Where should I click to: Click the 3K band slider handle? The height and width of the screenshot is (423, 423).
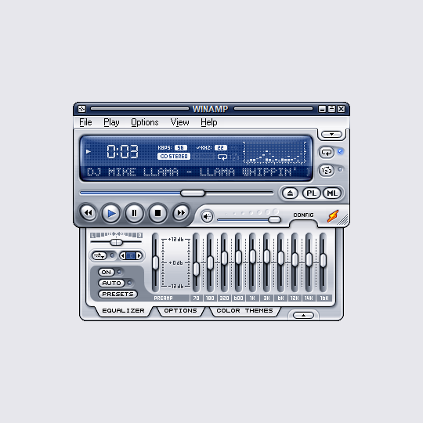coord(266,257)
